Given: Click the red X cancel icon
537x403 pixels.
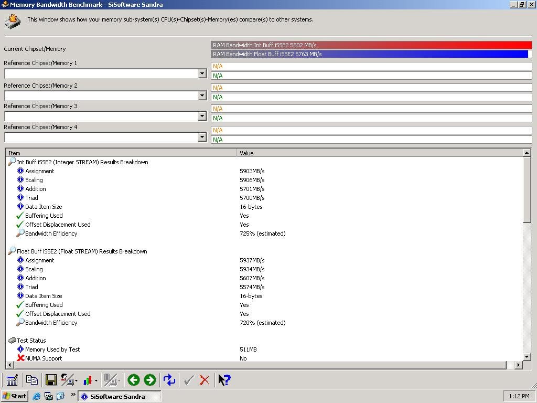Looking at the screenshot, I should click(x=205, y=380).
